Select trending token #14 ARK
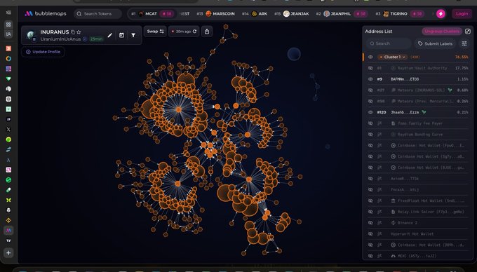Viewport: 477px width, 272px height. (x=255, y=14)
